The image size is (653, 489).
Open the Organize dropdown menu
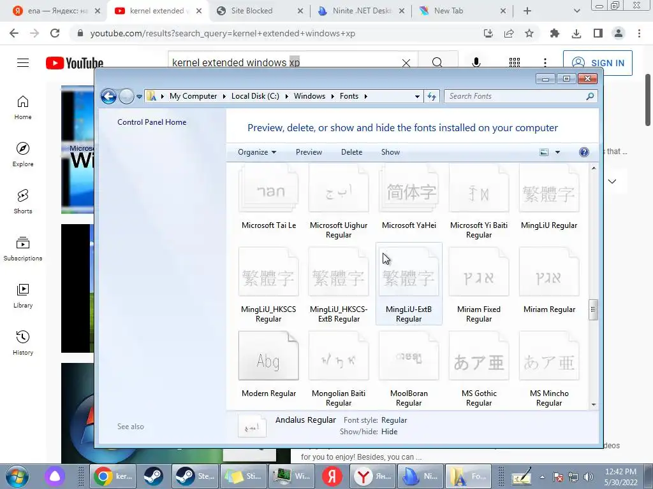coord(256,152)
